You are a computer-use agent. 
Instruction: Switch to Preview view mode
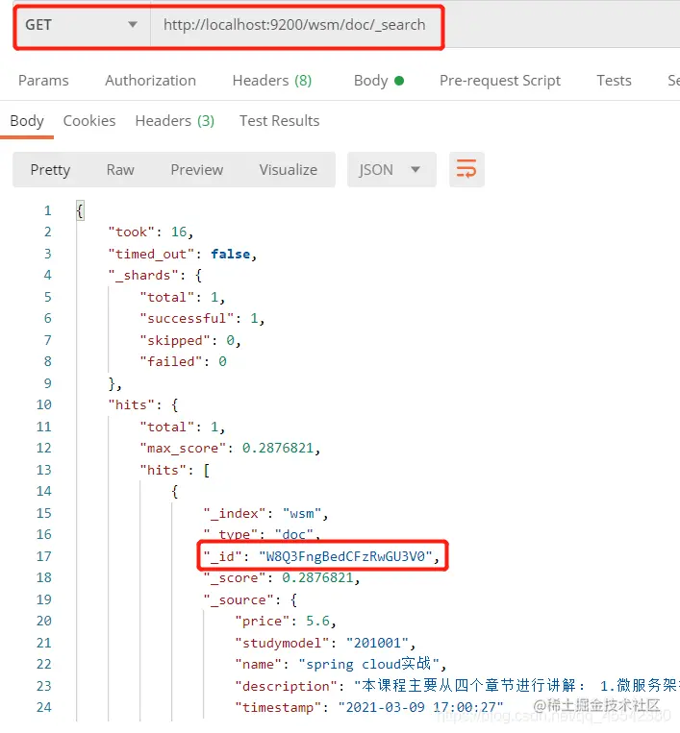click(x=196, y=170)
